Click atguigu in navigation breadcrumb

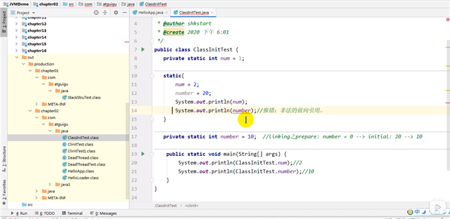108,4
